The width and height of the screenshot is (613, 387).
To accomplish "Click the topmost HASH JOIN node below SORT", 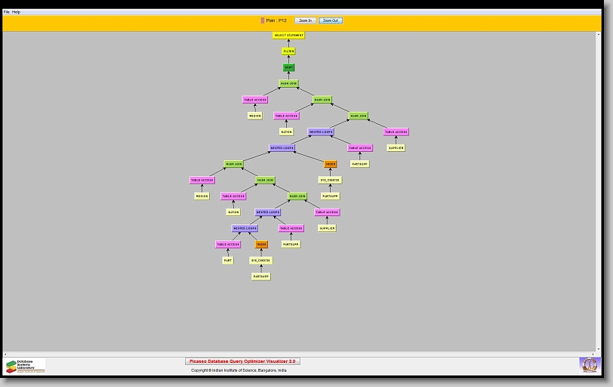I will tap(288, 83).
